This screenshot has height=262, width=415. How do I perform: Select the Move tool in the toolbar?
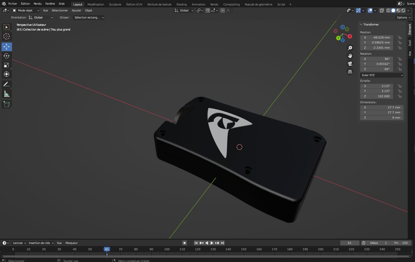[6, 46]
